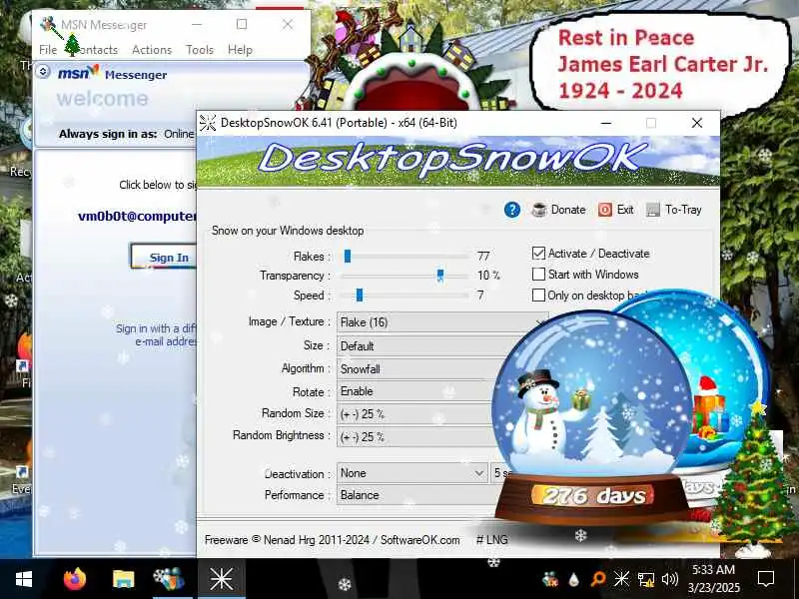Open the Random Size dropdown
The height and width of the screenshot is (599, 799).
coord(415,414)
